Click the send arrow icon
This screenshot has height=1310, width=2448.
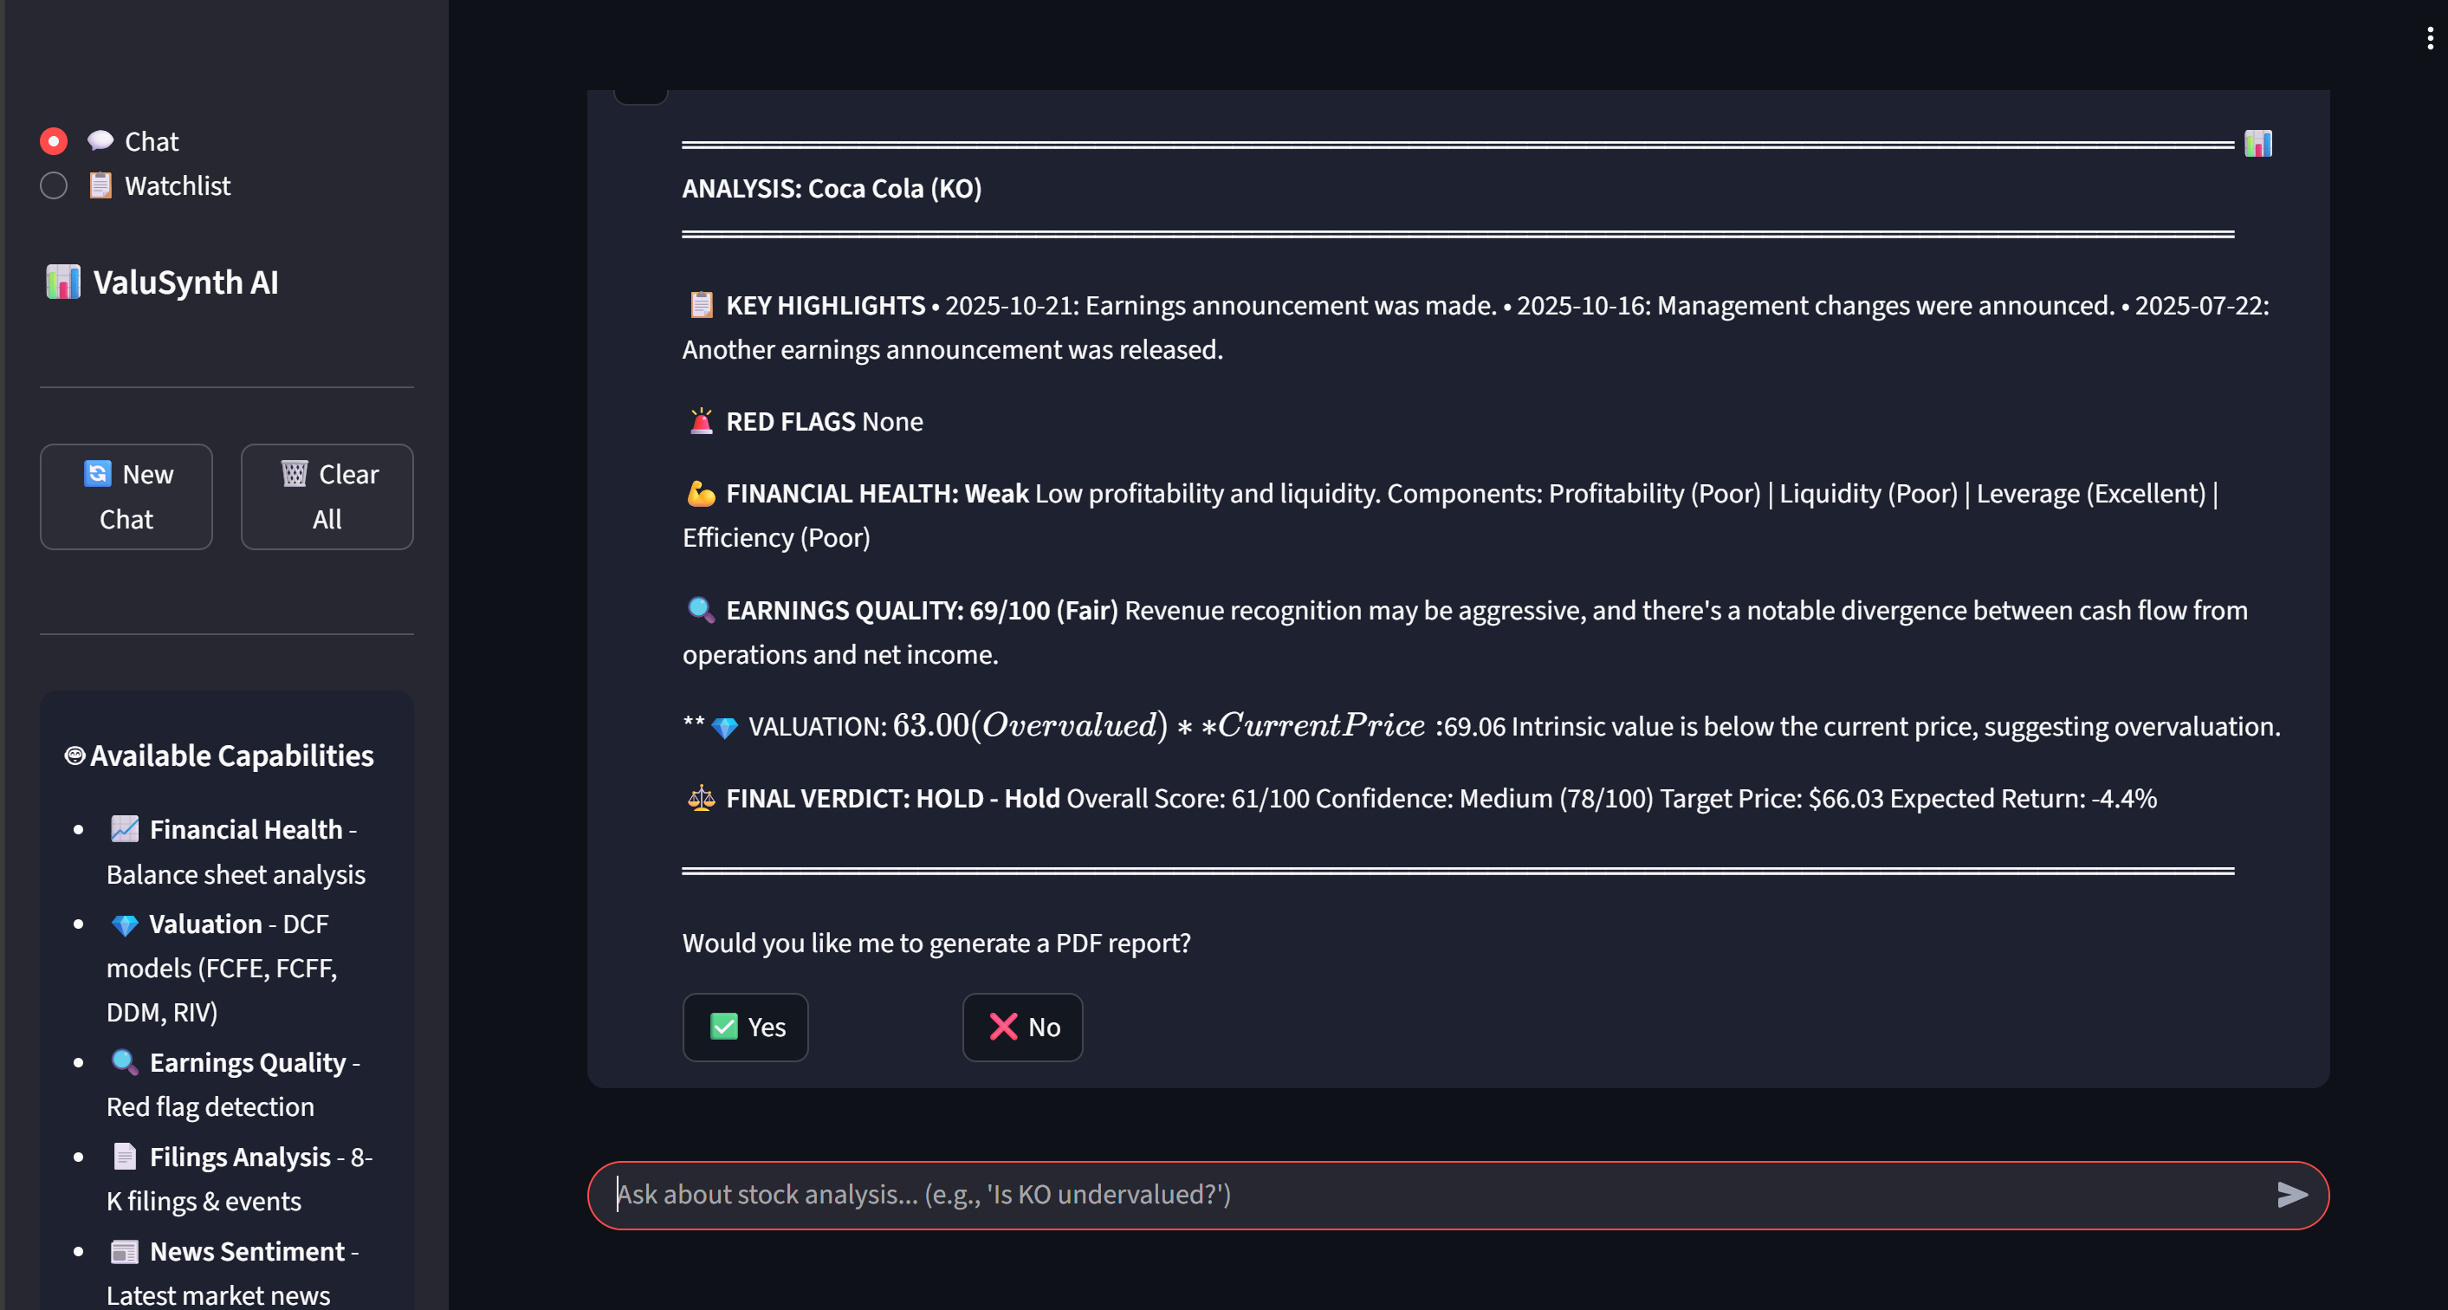[2291, 1194]
